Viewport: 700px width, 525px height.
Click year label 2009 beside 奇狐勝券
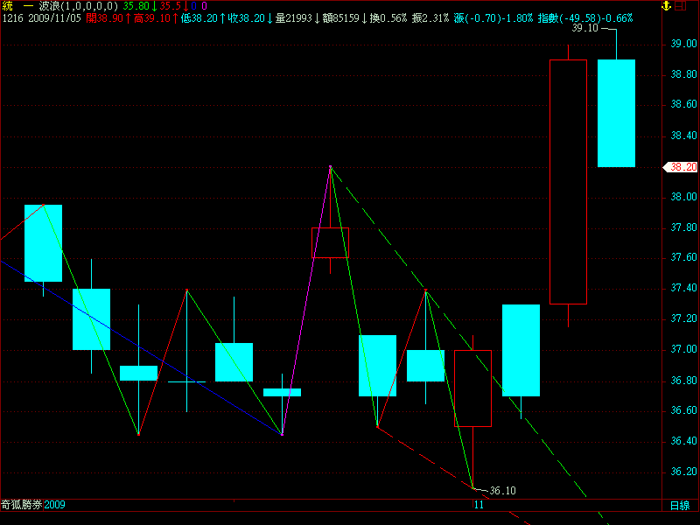click(x=54, y=505)
